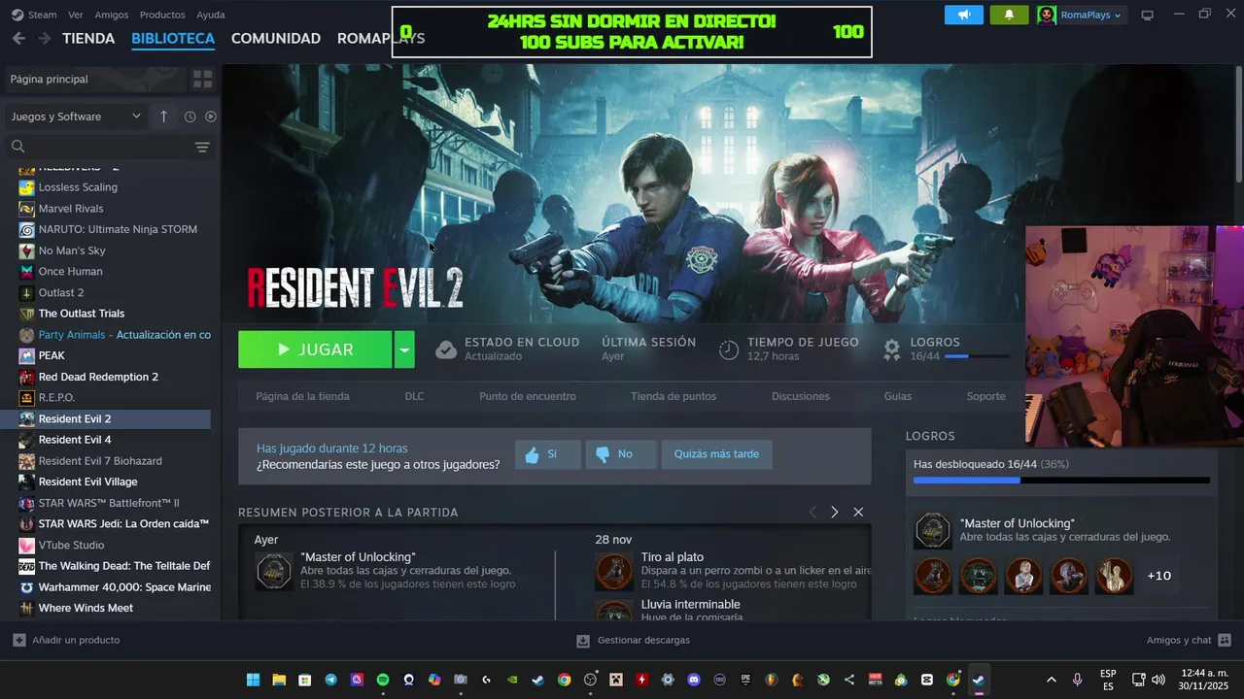Open the Productos menu
Image resolution: width=1244 pixels, height=699 pixels.
pos(162,15)
